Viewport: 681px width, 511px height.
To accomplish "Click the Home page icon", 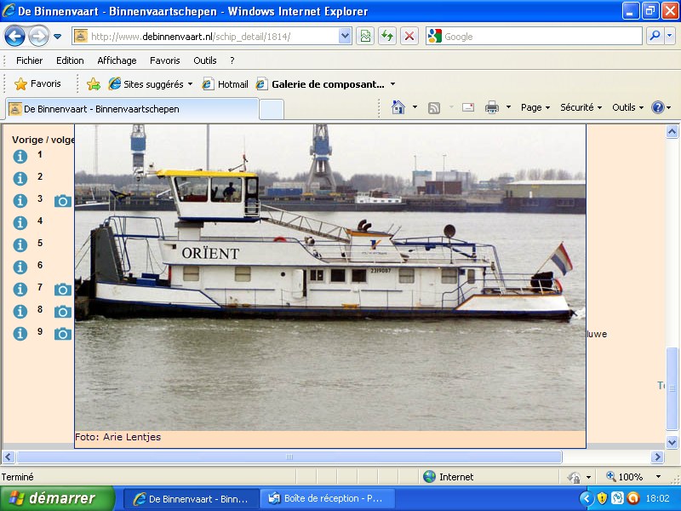I will (398, 107).
